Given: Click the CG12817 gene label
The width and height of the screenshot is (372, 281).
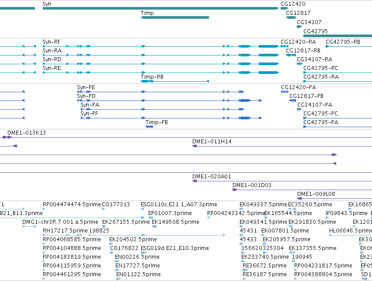Looking at the screenshot, I should coord(298,13).
